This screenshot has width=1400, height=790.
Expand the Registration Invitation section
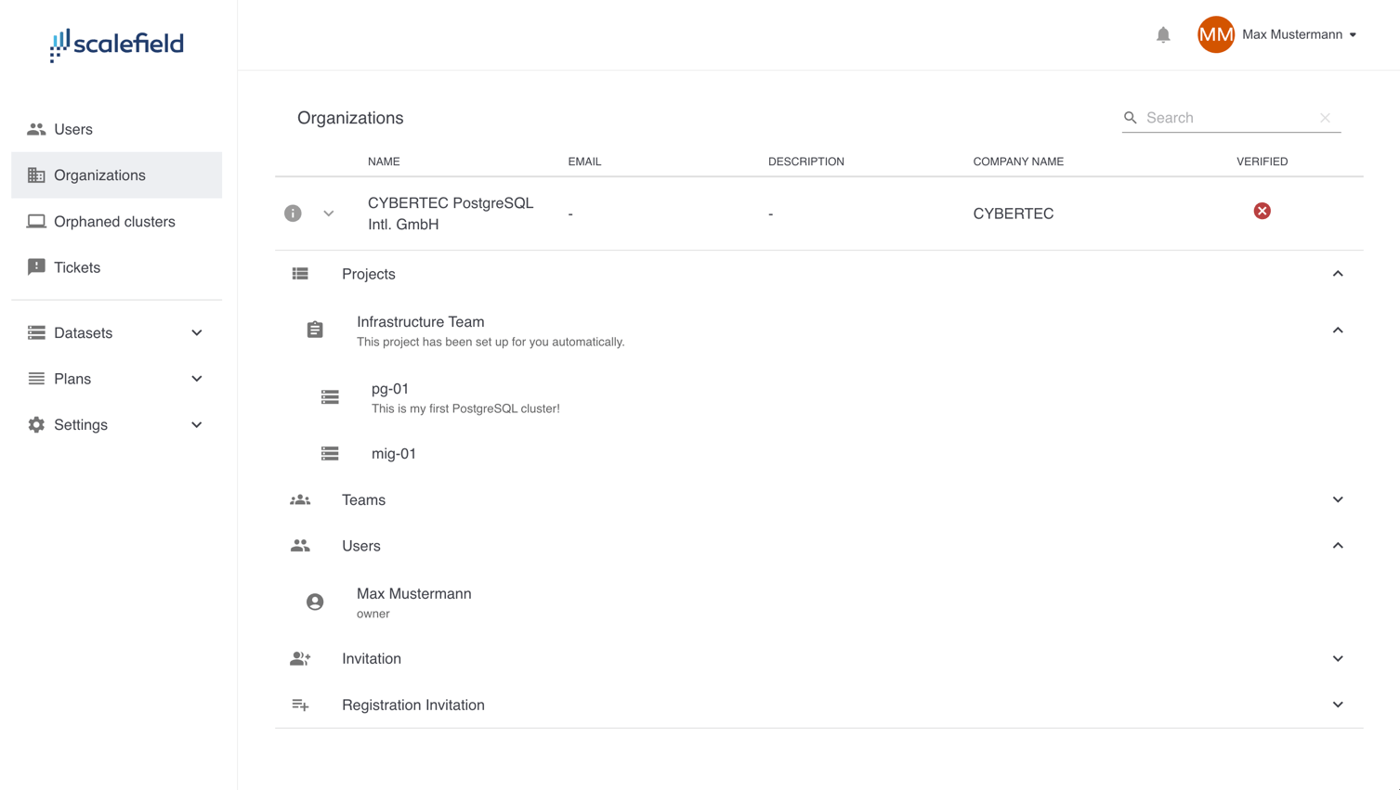(x=1337, y=705)
